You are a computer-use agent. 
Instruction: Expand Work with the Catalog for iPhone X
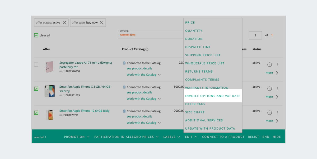pos(144,99)
